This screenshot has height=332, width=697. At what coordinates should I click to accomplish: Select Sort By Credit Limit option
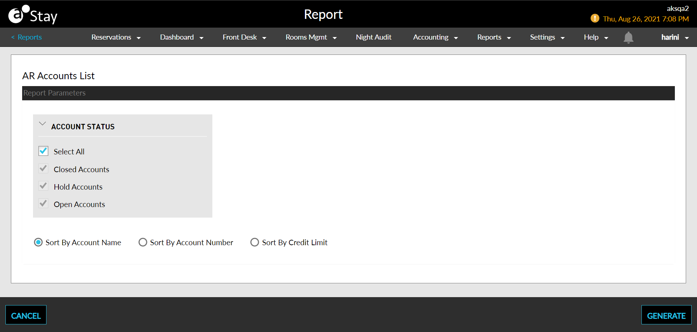tap(255, 242)
